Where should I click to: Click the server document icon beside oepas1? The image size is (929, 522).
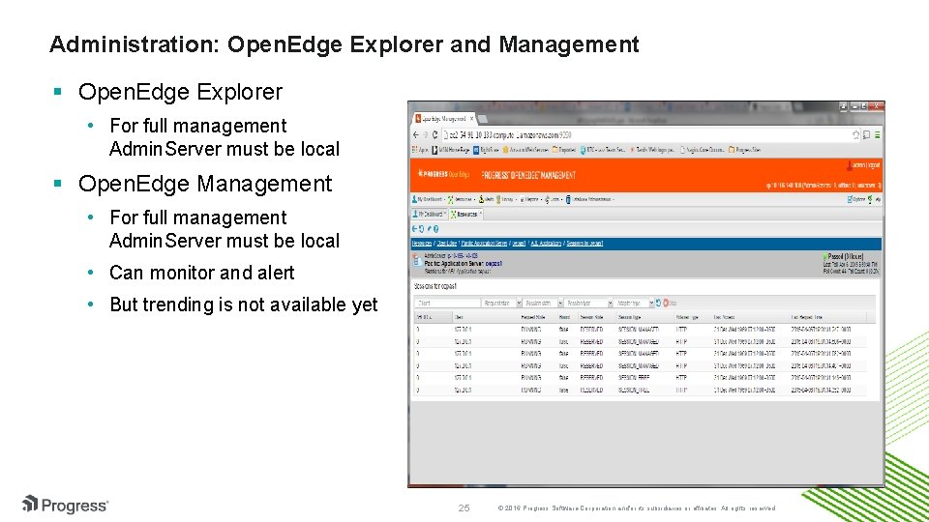417,262
